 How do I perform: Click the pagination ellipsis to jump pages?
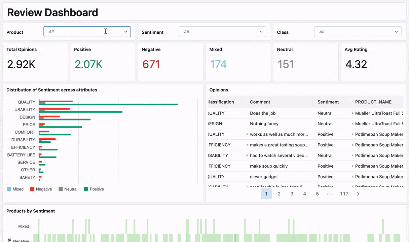click(x=330, y=194)
